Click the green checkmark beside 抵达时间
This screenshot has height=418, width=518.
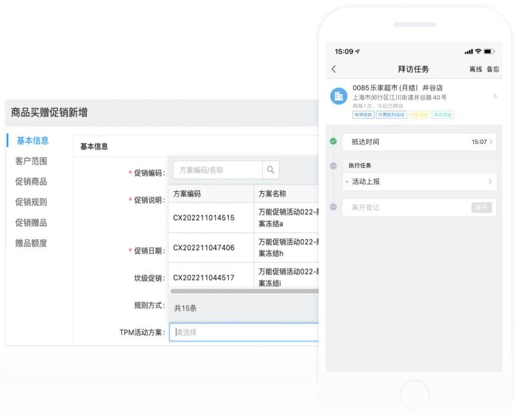(x=333, y=140)
